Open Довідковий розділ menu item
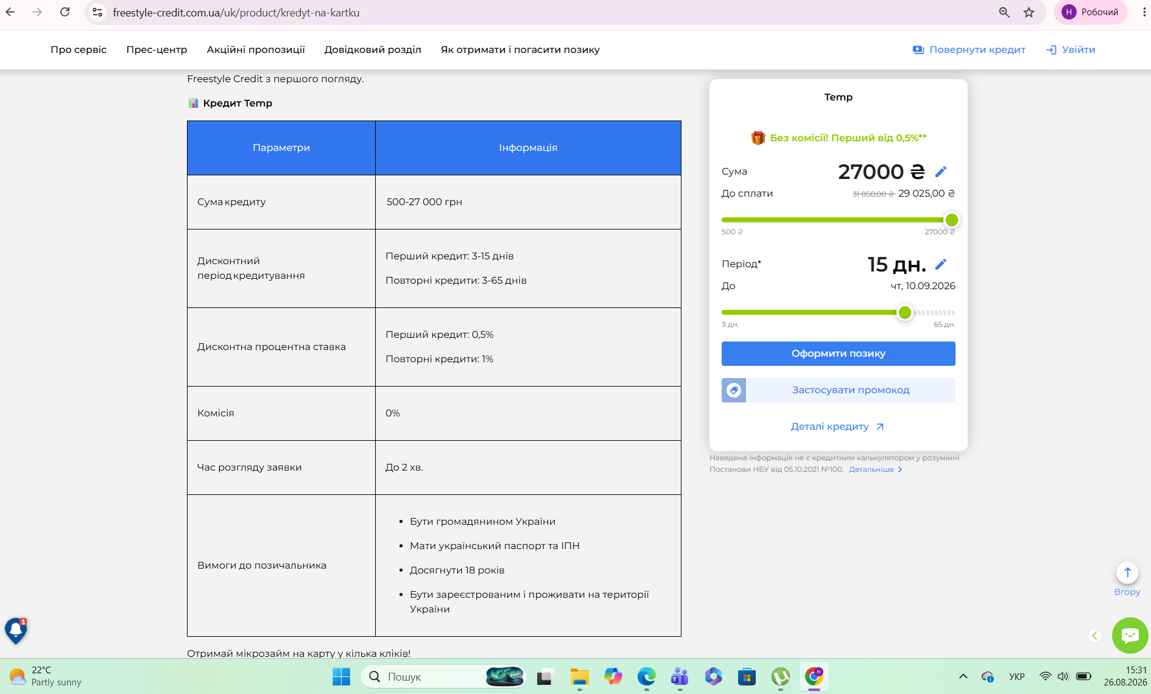Viewport: 1151px width, 694px height. [x=373, y=50]
